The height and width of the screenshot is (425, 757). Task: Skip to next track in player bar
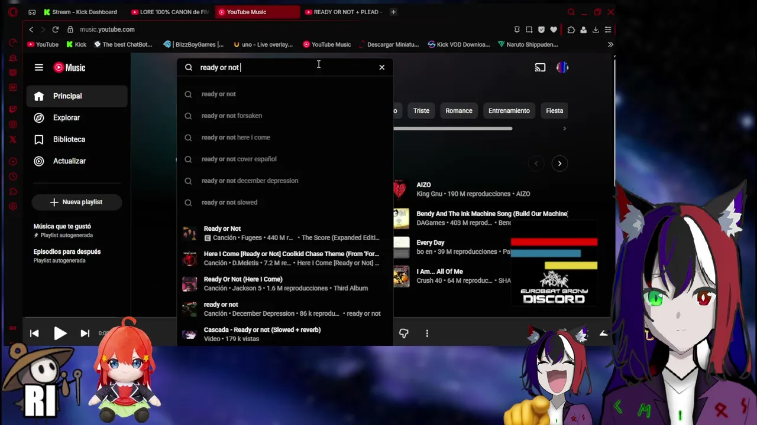[85, 334]
